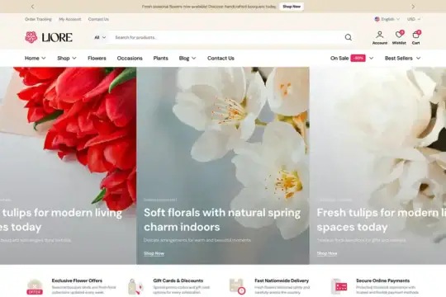Expand the Best Sellers menu

[402, 58]
